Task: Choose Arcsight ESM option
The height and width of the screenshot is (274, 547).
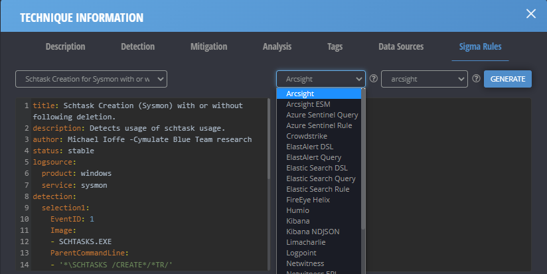Action: 319,104
